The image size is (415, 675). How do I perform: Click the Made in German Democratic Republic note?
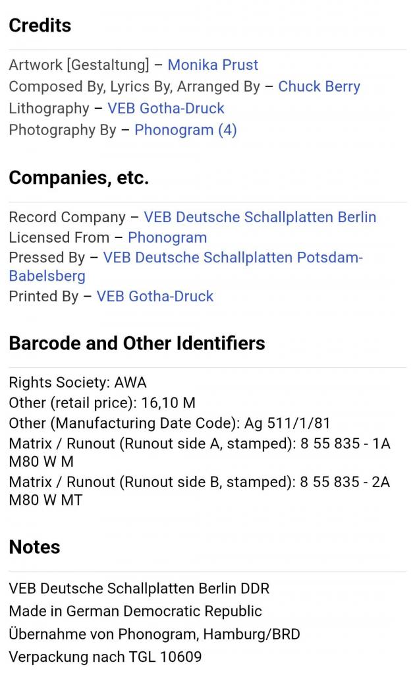[x=135, y=611]
